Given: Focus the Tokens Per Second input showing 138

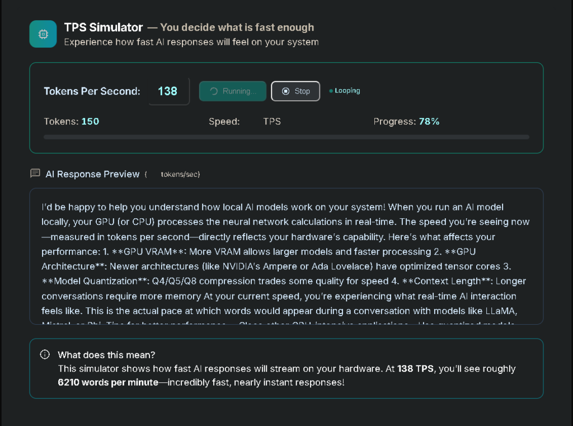Looking at the screenshot, I should [168, 91].
